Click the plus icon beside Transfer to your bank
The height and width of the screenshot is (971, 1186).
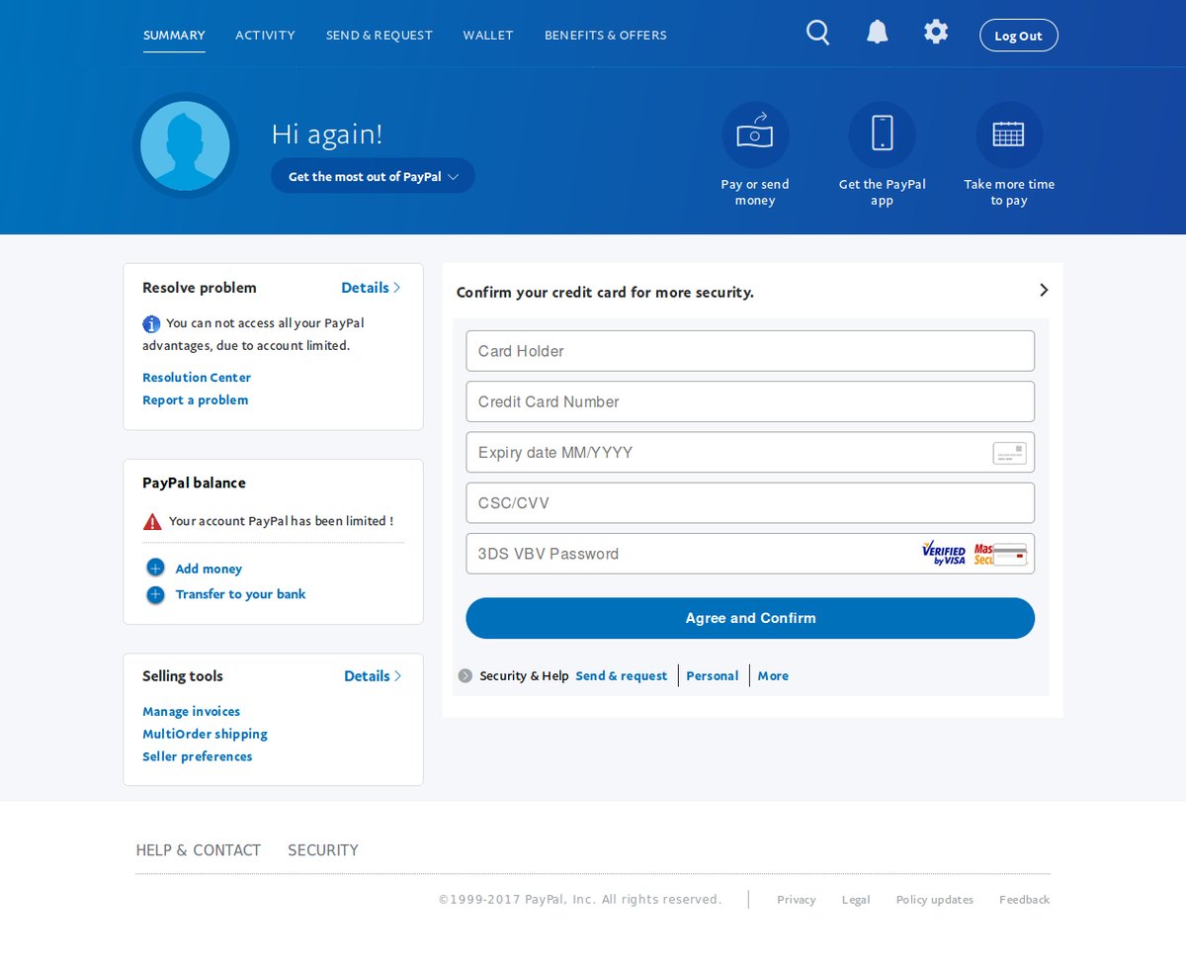[x=155, y=594]
